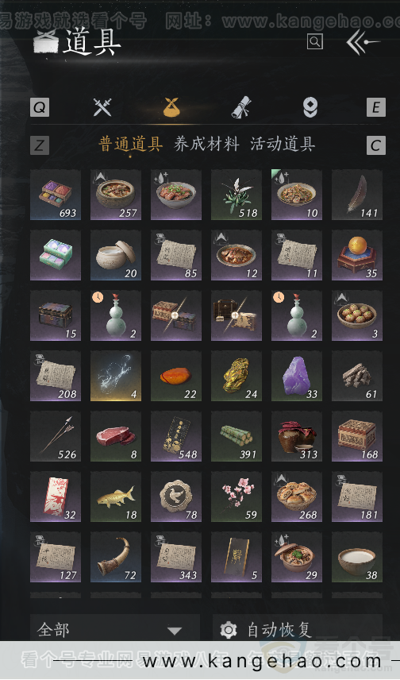The height and width of the screenshot is (680, 400).
Task: Choose the golden fish item showing 18
Action: pos(116,496)
